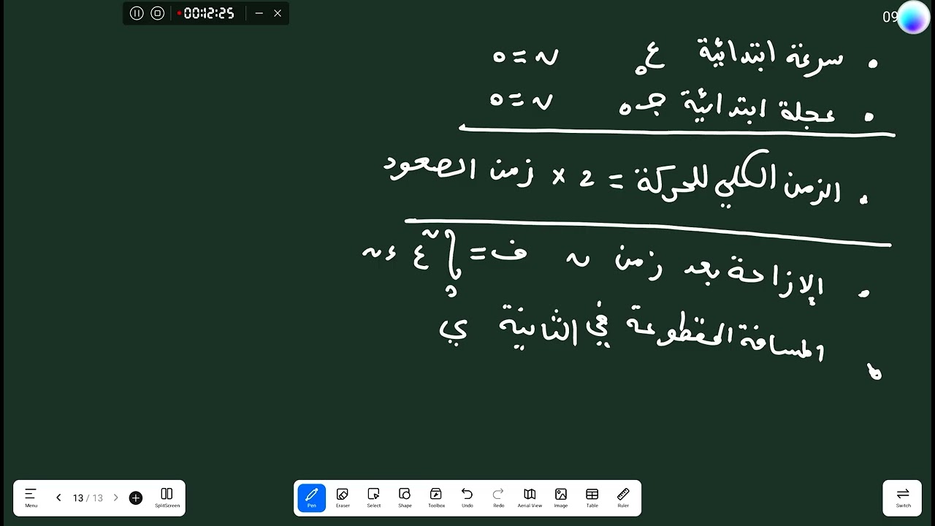Tap the floating assistant orb
The image size is (935, 526).
(x=913, y=18)
